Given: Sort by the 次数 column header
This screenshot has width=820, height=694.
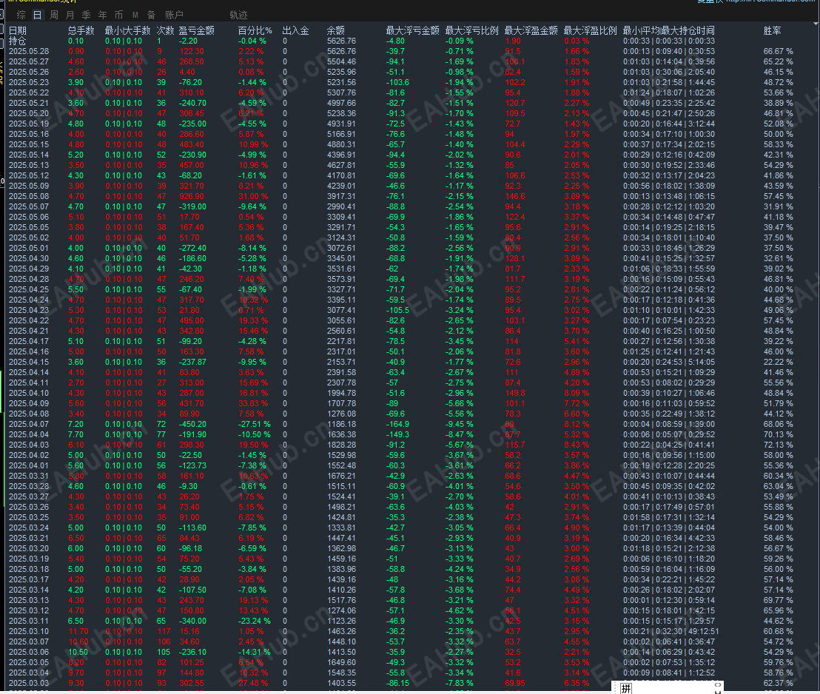Looking at the screenshot, I should [165, 30].
